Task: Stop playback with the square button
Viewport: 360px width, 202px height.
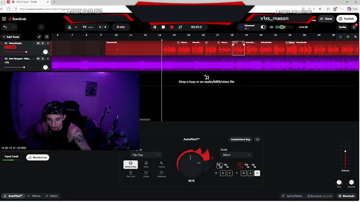Action: 163,27
